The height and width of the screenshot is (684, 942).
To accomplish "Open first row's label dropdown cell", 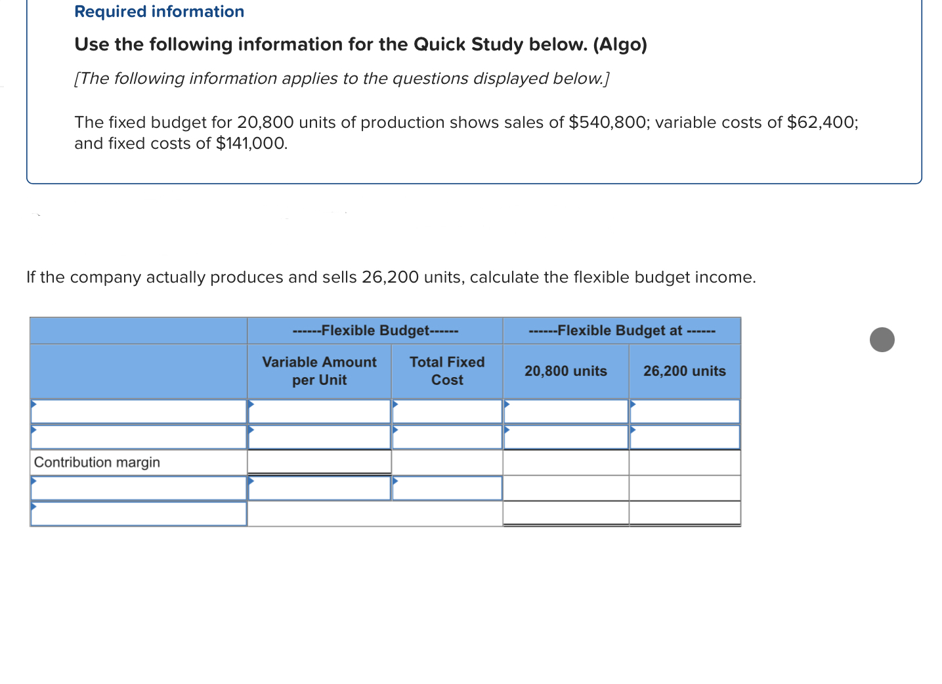I will 139,411.
